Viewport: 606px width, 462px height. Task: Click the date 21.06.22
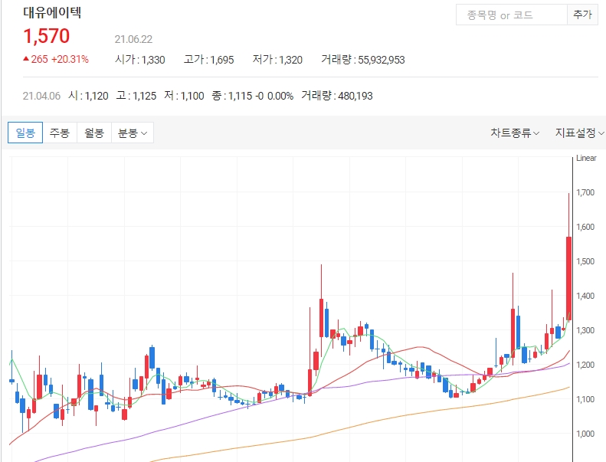click(x=133, y=39)
